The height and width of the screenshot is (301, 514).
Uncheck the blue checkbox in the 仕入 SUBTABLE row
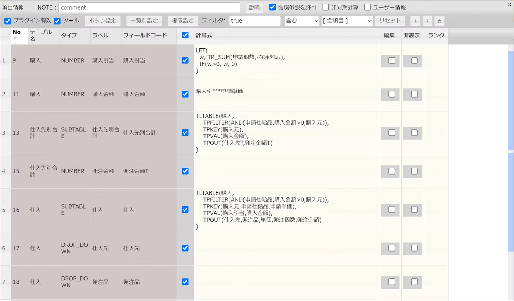(x=185, y=209)
